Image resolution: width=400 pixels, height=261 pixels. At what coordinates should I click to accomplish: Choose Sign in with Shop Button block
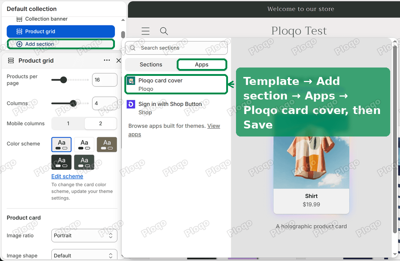click(176, 108)
